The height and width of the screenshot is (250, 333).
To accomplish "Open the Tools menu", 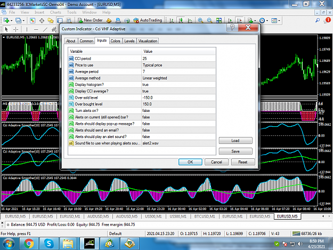I will 71,12.
